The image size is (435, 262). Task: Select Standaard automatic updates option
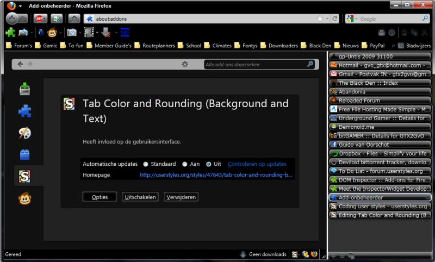(146, 164)
